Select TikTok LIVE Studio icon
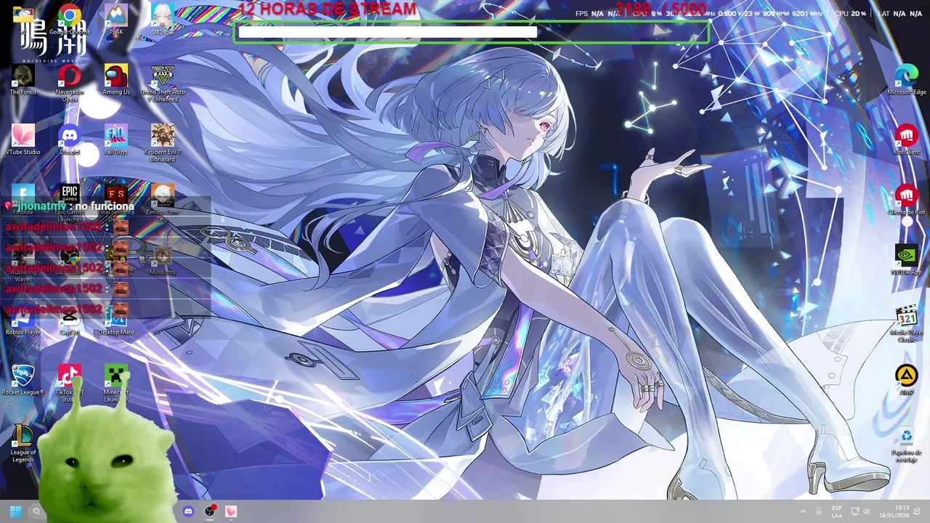930x523 pixels. (x=70, y=383)
